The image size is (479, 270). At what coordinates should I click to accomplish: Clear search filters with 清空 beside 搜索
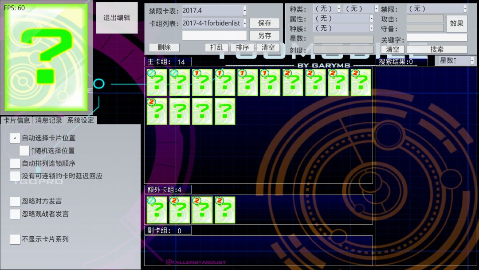[x=393, y=50]
